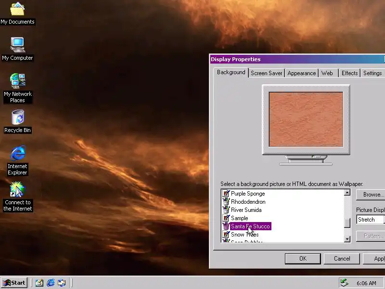Click the Purple Sponge file icon
Screen dimensions: 385x289
click(226, 194)
